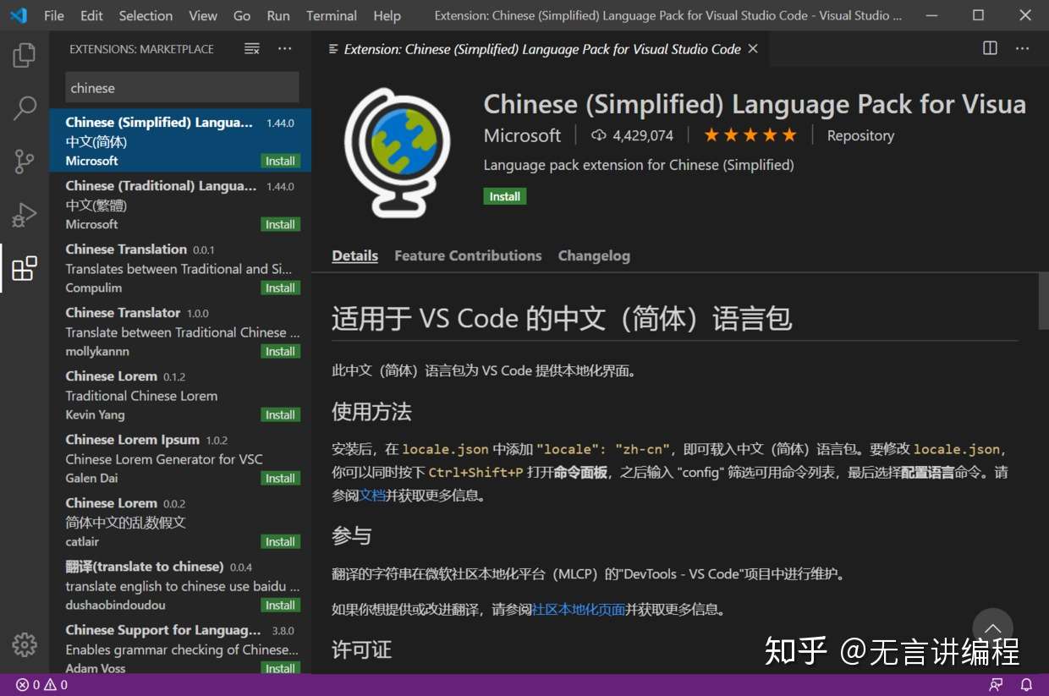This screenshot has width=1049, height=696.
Task: Select Chinese Translation list item
Action: 180,268
